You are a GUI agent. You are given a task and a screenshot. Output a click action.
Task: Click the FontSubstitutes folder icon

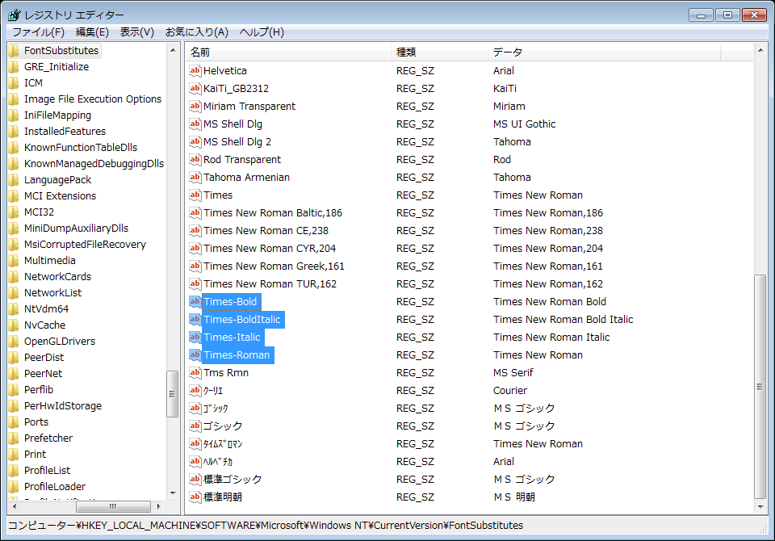click(14, 50)
